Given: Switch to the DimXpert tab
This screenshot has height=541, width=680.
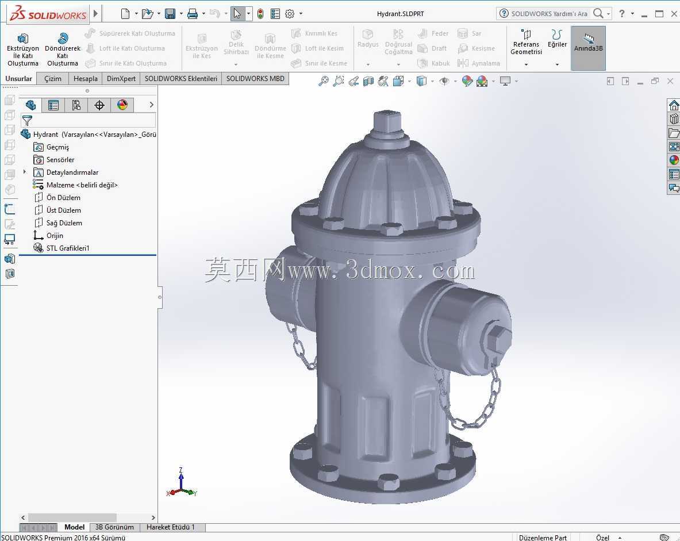Looking at the screenshot, I should pyautogui.click(x=121, y=79).
